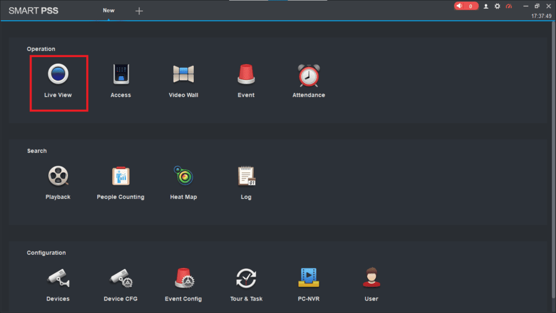
Task: Open the Attendance module
Action: [x=308, y=75]
